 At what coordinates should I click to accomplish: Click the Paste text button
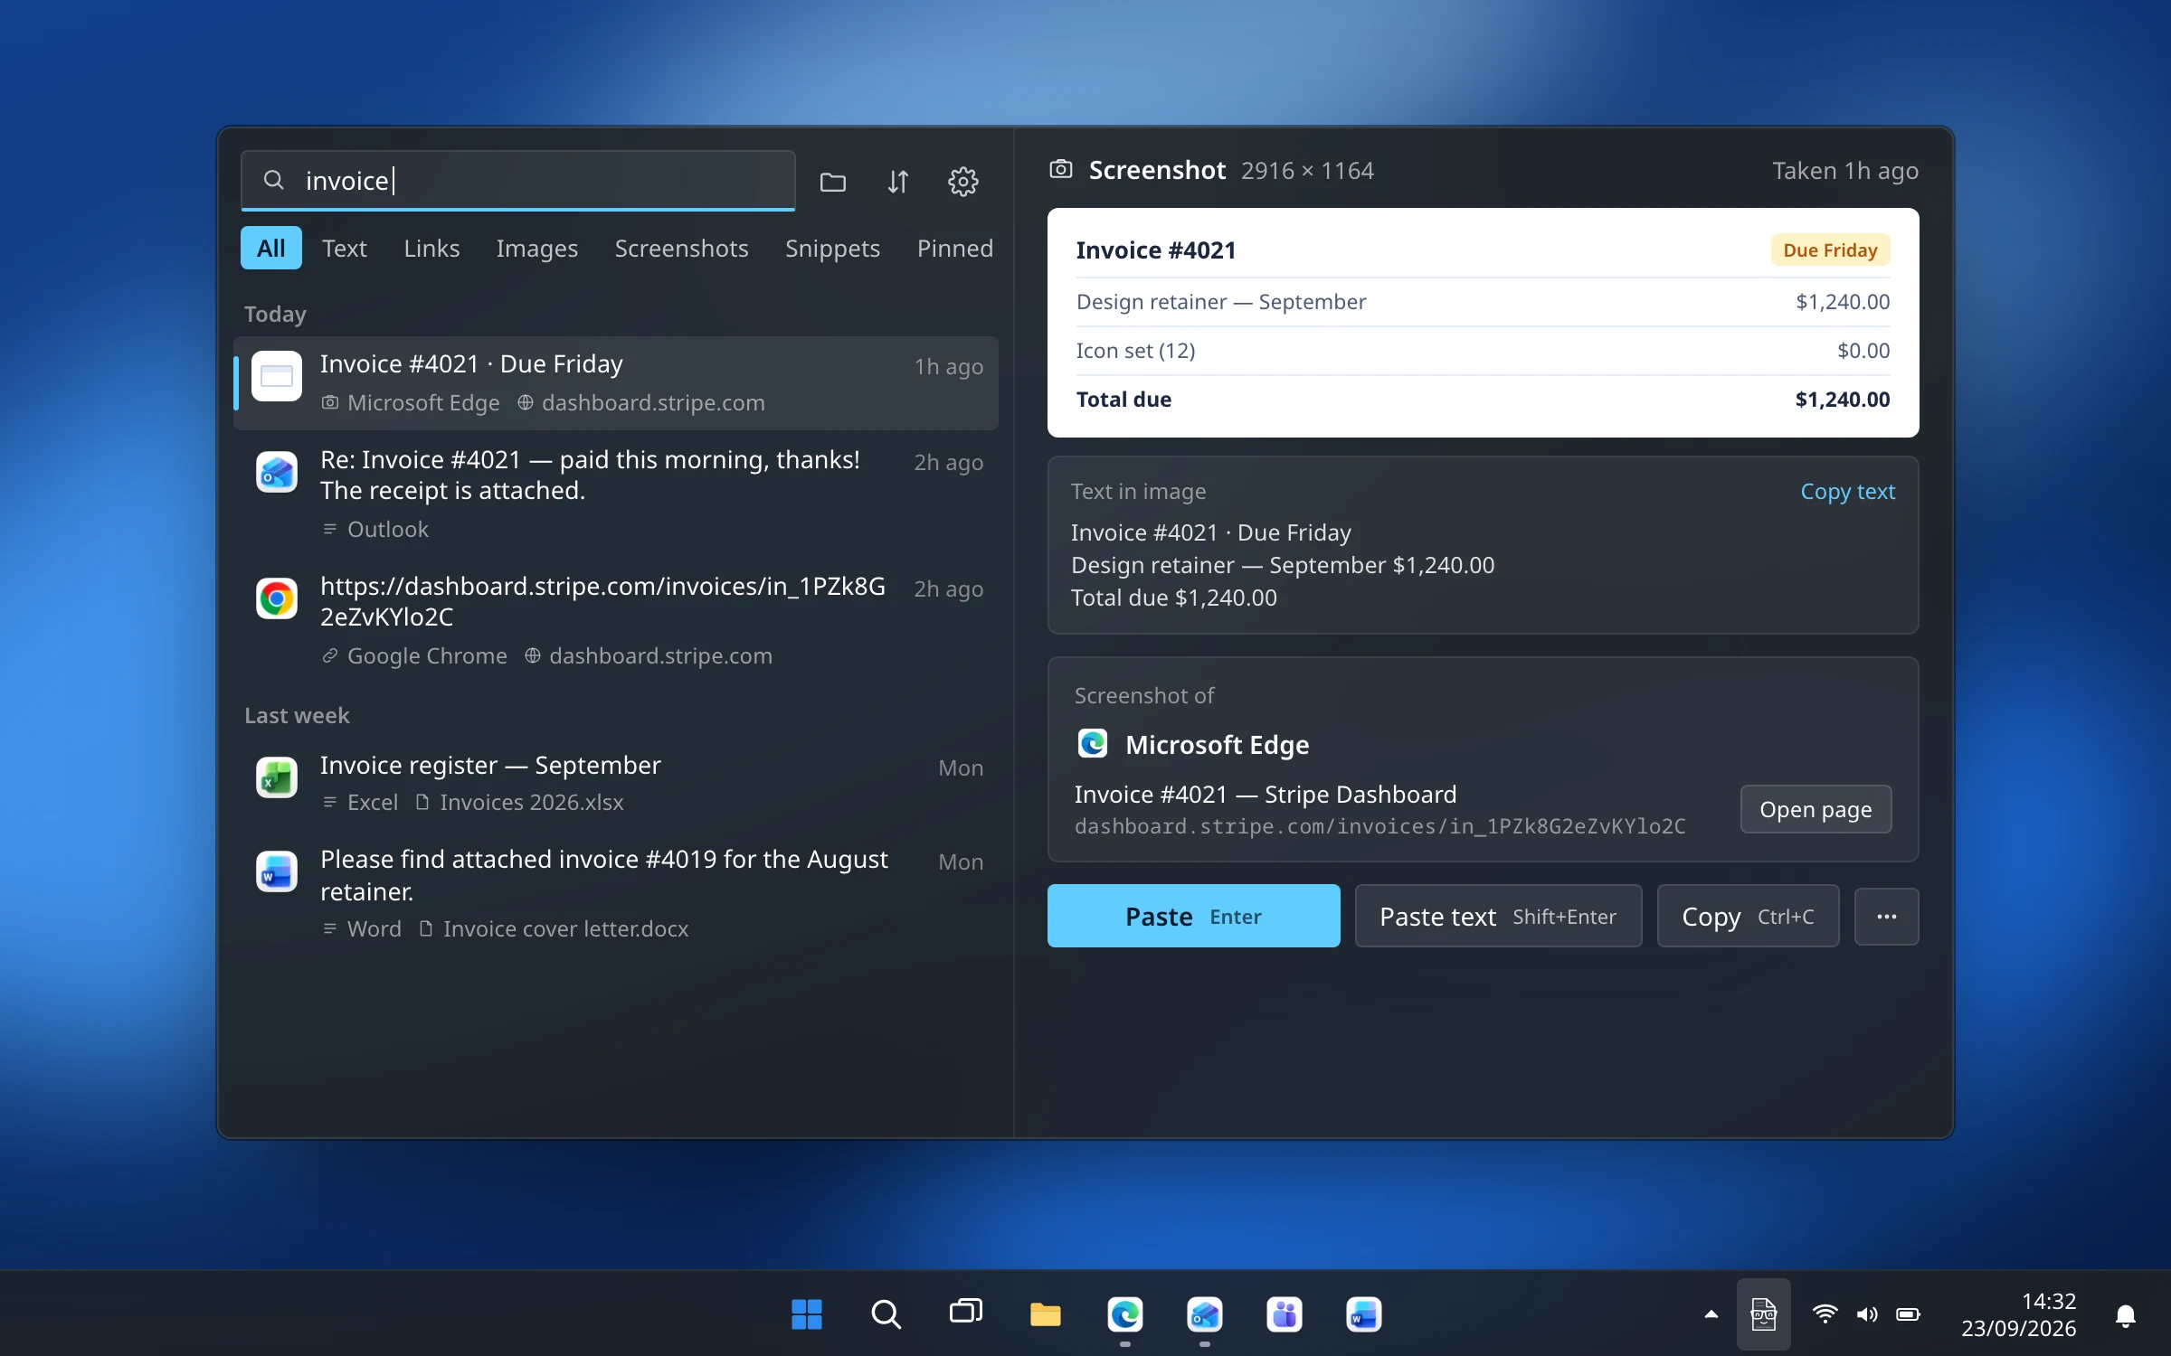1498,916
